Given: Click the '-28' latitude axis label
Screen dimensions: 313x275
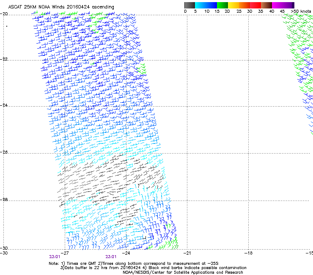Looking at the screenshot, I should tap(4, 200).
